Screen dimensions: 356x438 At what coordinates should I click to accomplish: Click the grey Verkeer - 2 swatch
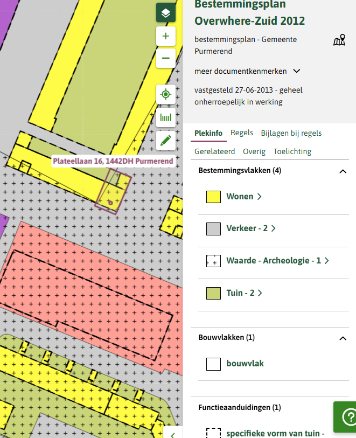click(214, 229)
